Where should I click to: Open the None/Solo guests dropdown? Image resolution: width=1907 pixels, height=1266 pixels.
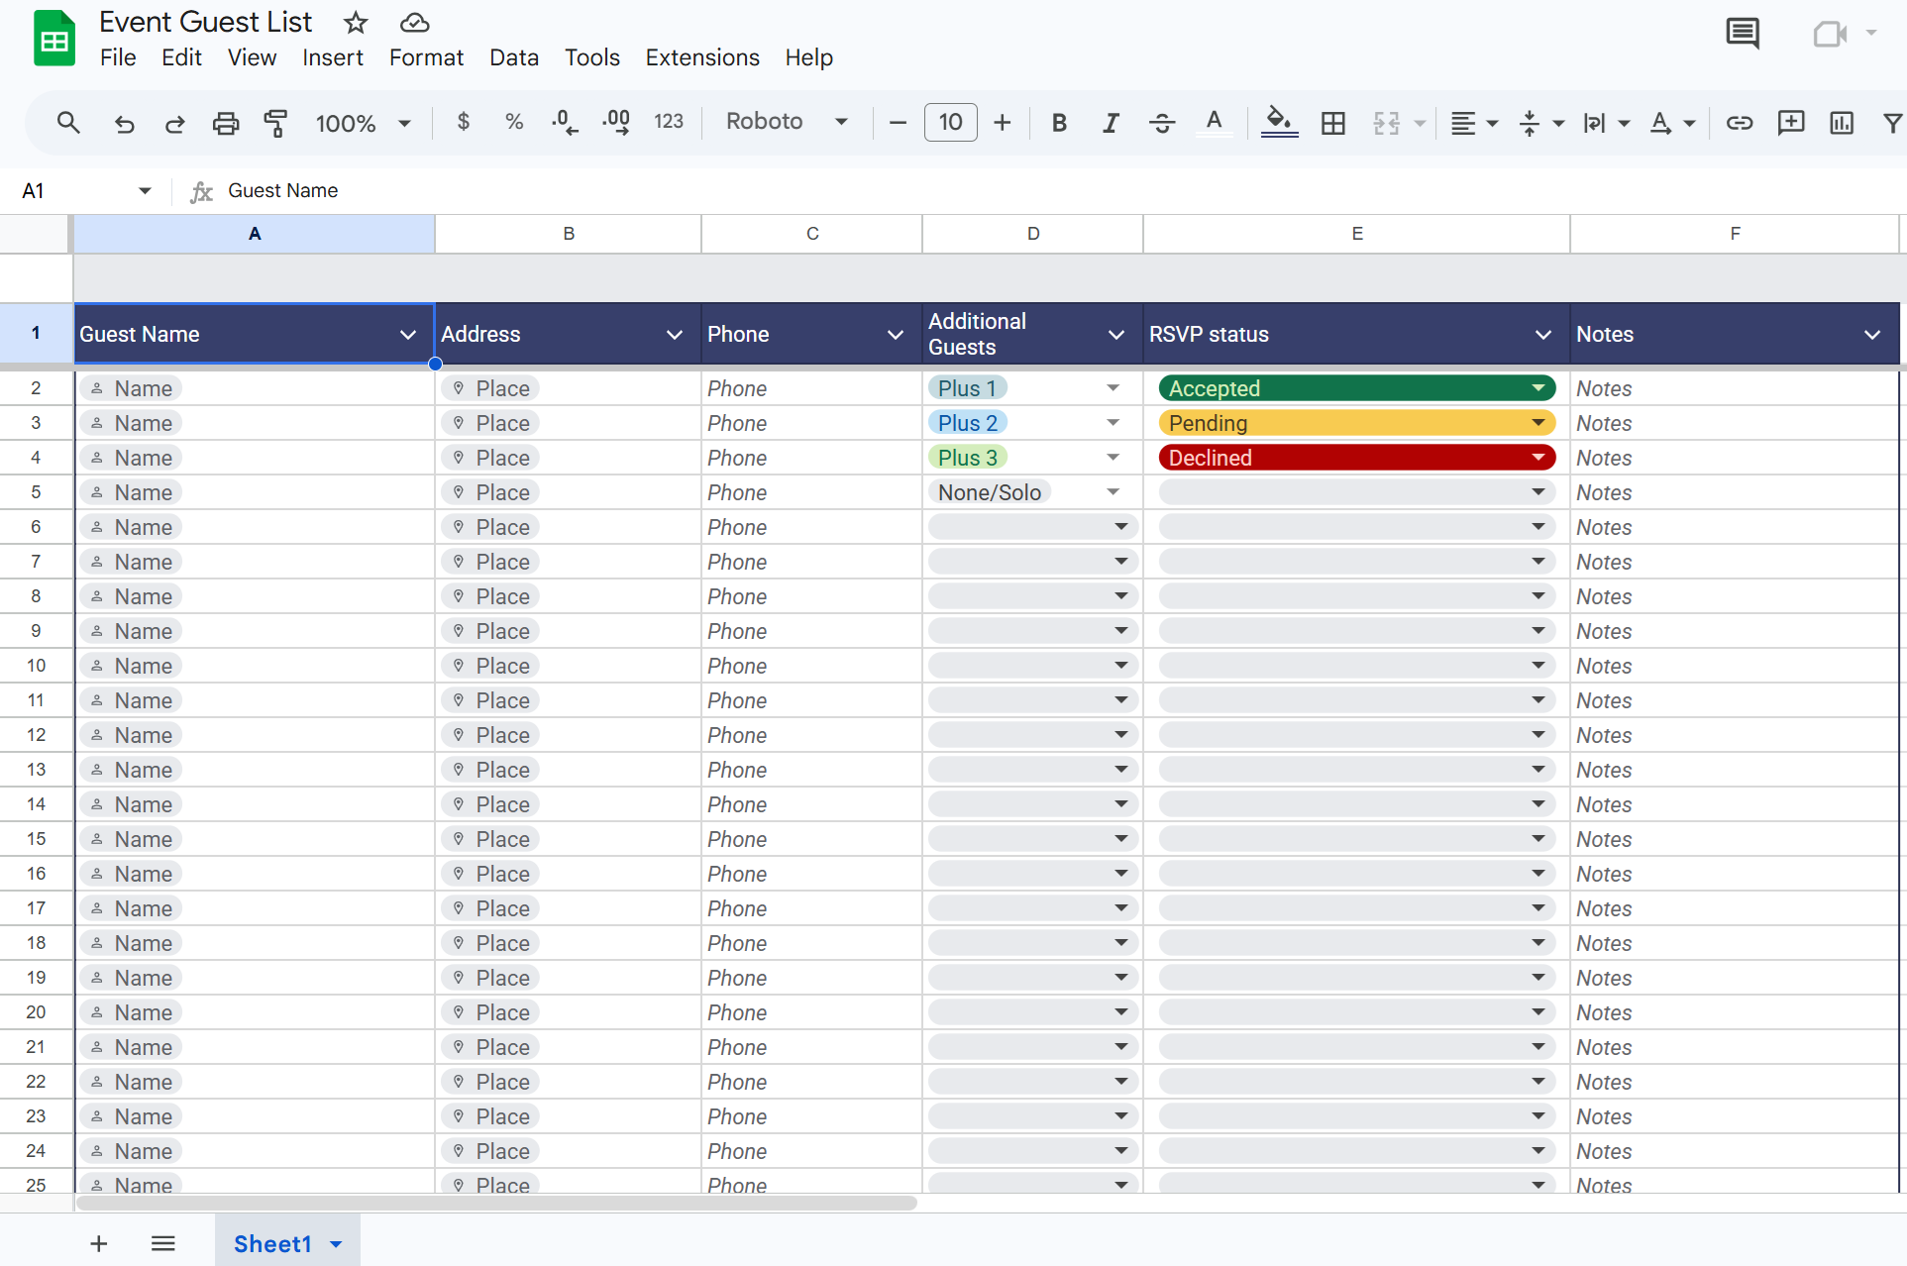tap(1113, 492)
